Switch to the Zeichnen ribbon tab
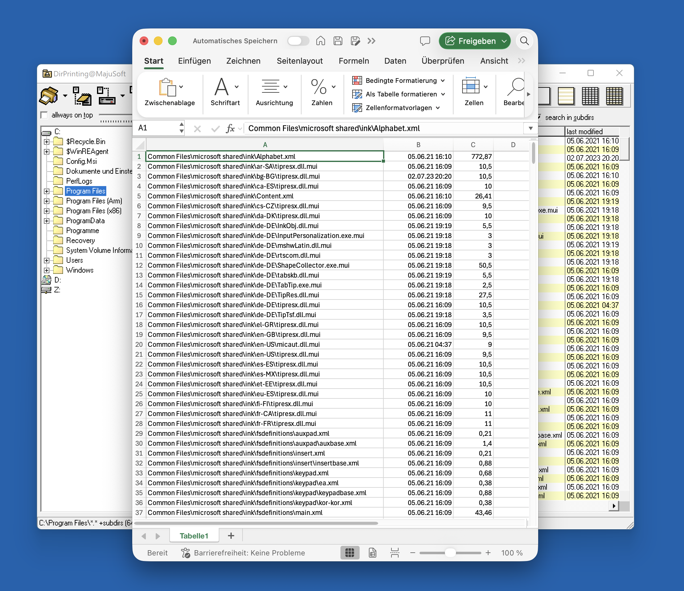The width and height of the screenshot is (684, 591). point(243,61)
